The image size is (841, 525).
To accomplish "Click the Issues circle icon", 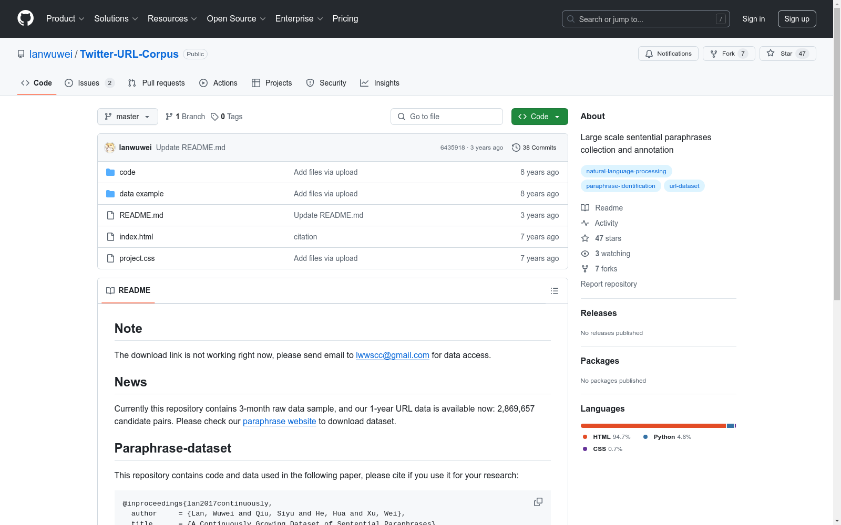I will click(69, 83).
